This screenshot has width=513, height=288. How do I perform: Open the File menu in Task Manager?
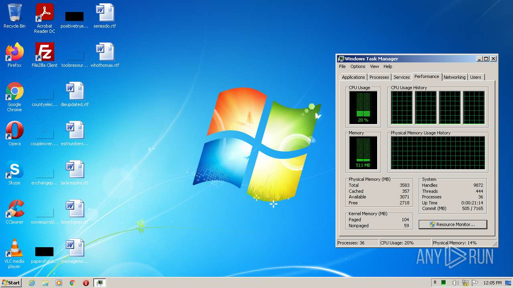(342, 66)
